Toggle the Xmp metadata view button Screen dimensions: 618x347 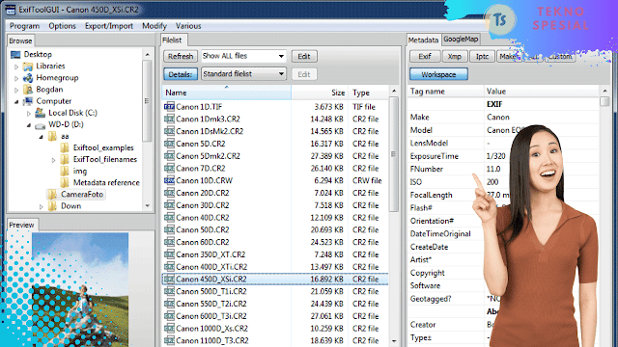click(455, 56)
